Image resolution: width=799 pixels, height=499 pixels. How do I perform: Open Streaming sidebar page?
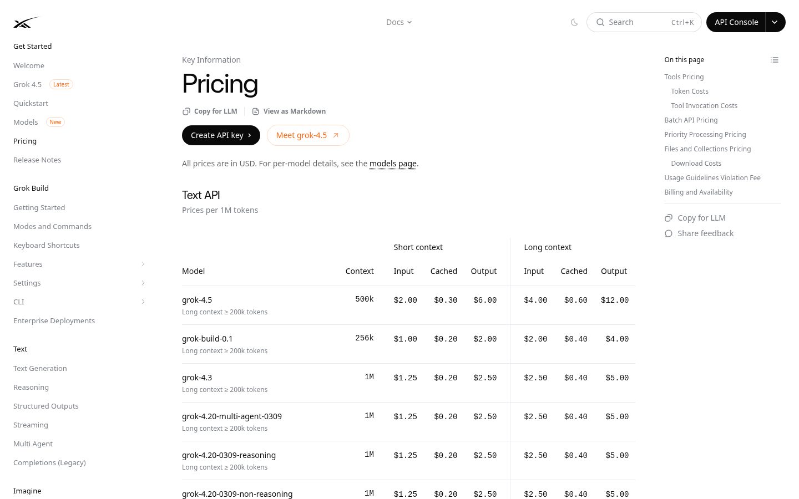[31, 425]
